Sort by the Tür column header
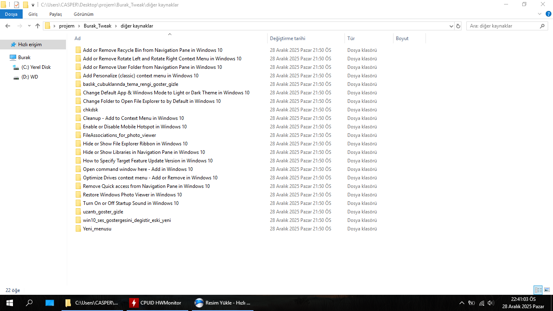553x311 pixels. pyautogui.click(x=369, y=38)
